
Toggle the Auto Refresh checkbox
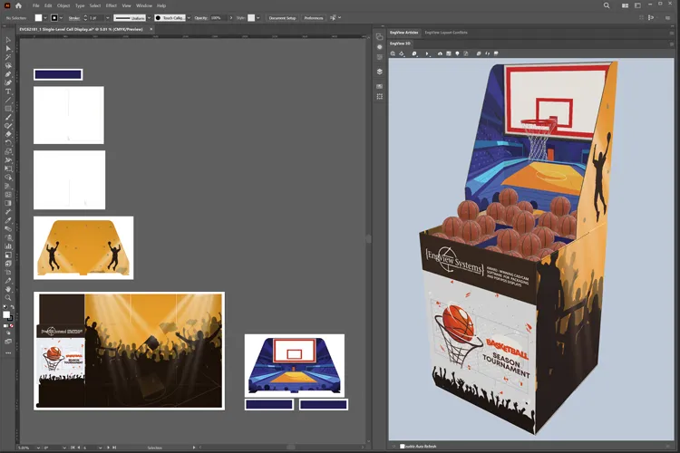(403, 446)
